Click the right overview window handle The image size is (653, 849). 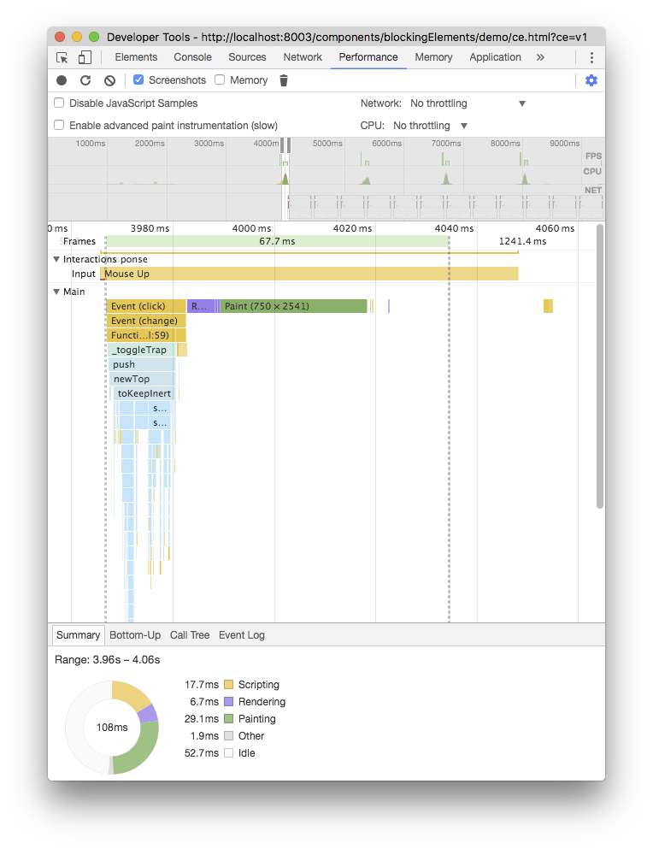click(289, 145)
